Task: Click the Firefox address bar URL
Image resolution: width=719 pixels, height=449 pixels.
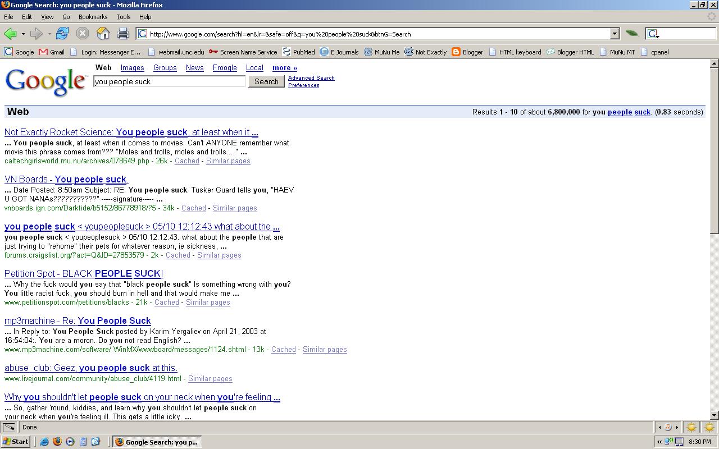Action: [x=373, y=34]
